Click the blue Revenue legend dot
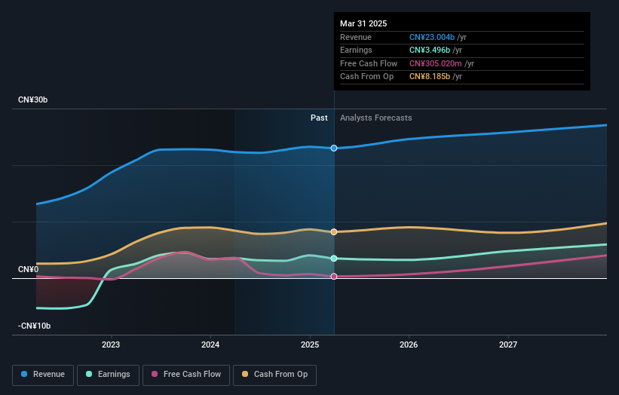Viewport: 619px width, 395px height. click(x=24, y=374)
